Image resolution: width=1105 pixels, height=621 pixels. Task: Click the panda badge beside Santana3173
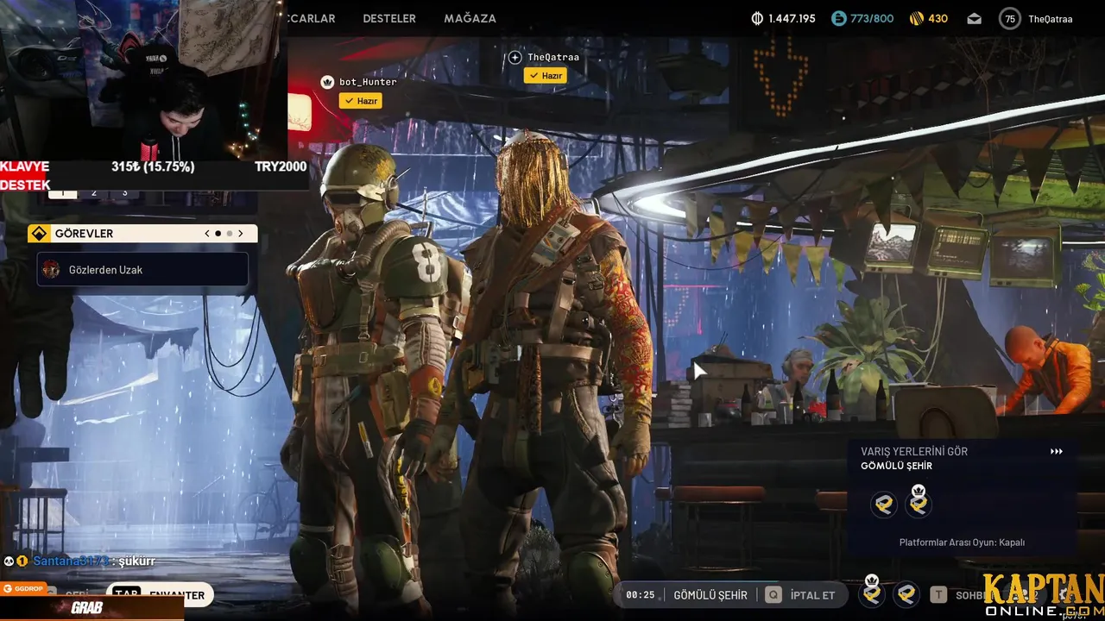click(9, 561)
